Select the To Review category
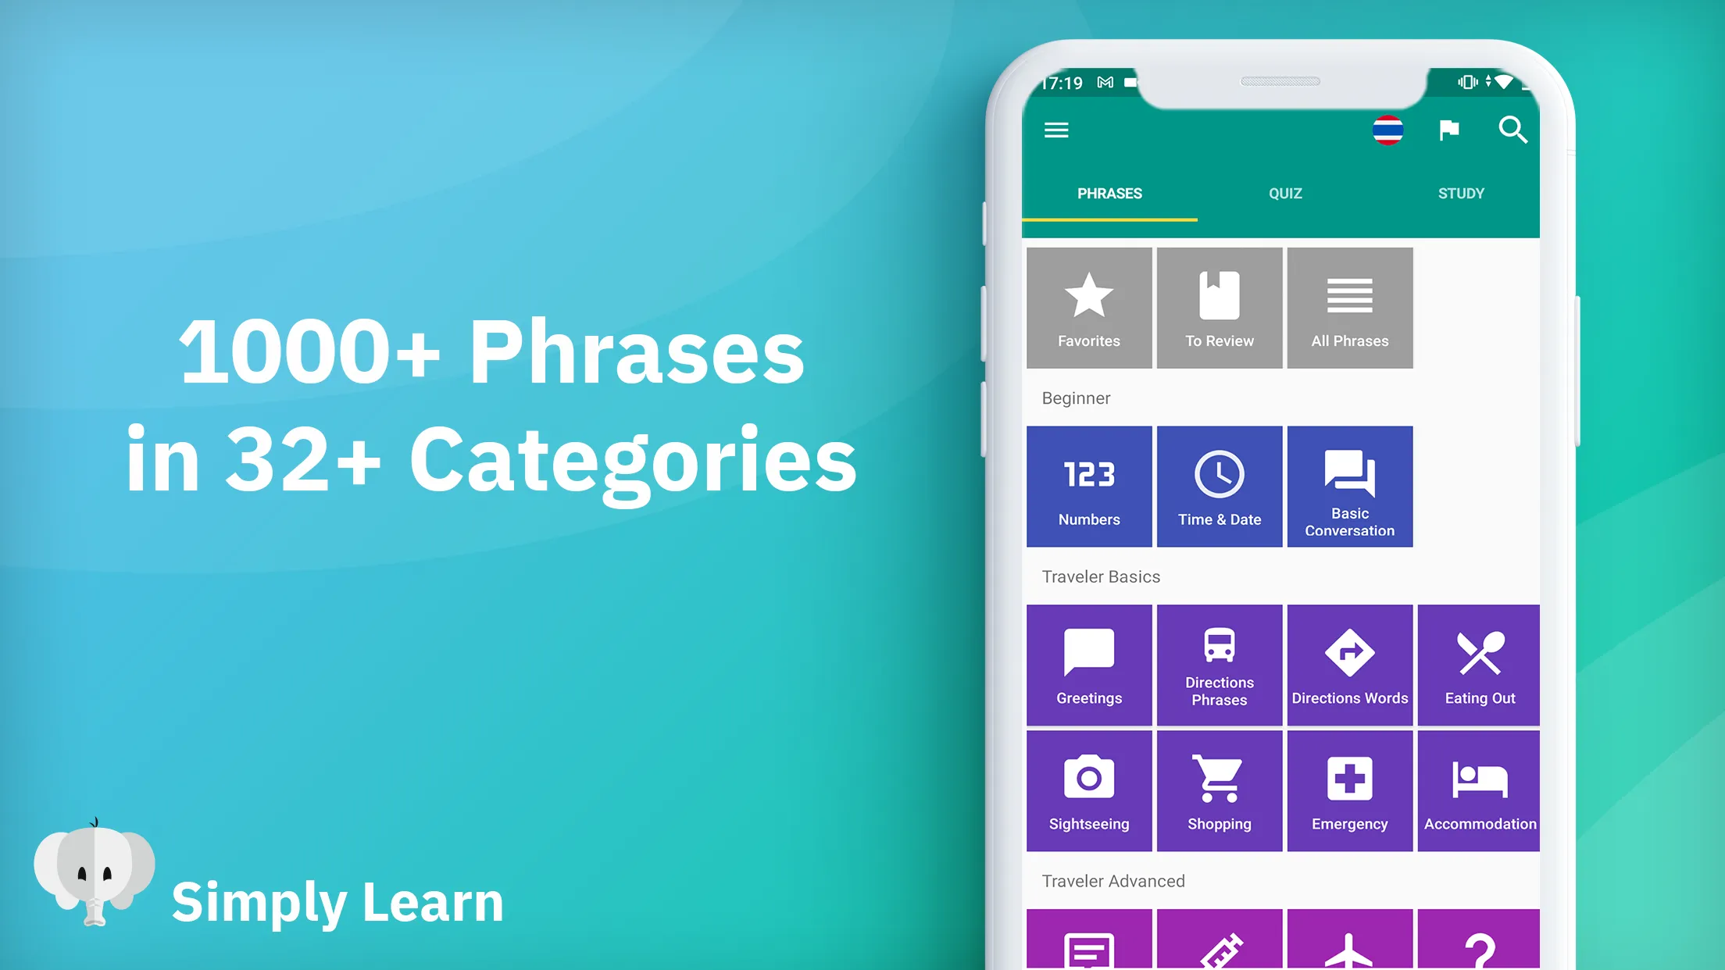 click(1219, 307)
